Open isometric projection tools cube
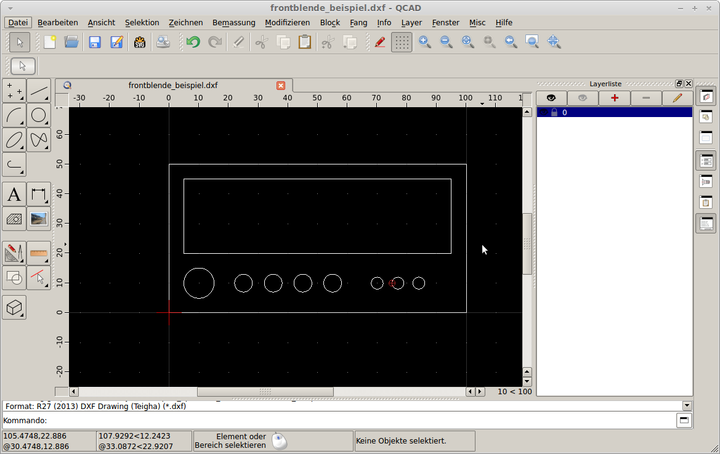 (x=14, y=307)
